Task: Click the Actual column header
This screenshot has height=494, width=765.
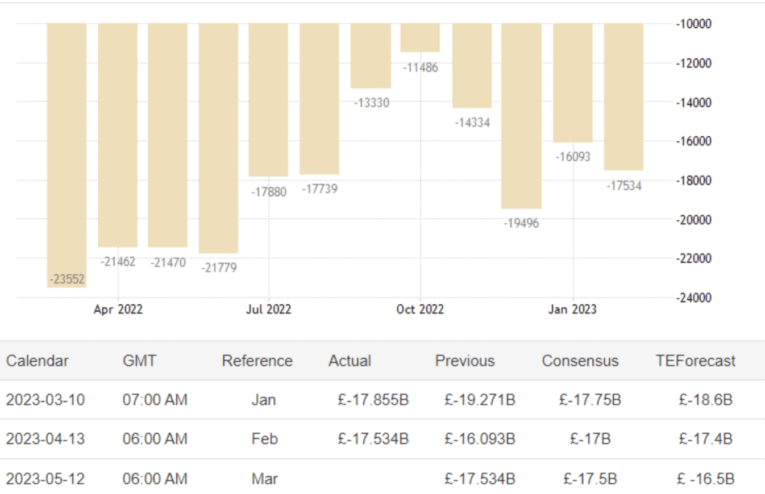Action: pyautogui.click(x=350, y=361)
